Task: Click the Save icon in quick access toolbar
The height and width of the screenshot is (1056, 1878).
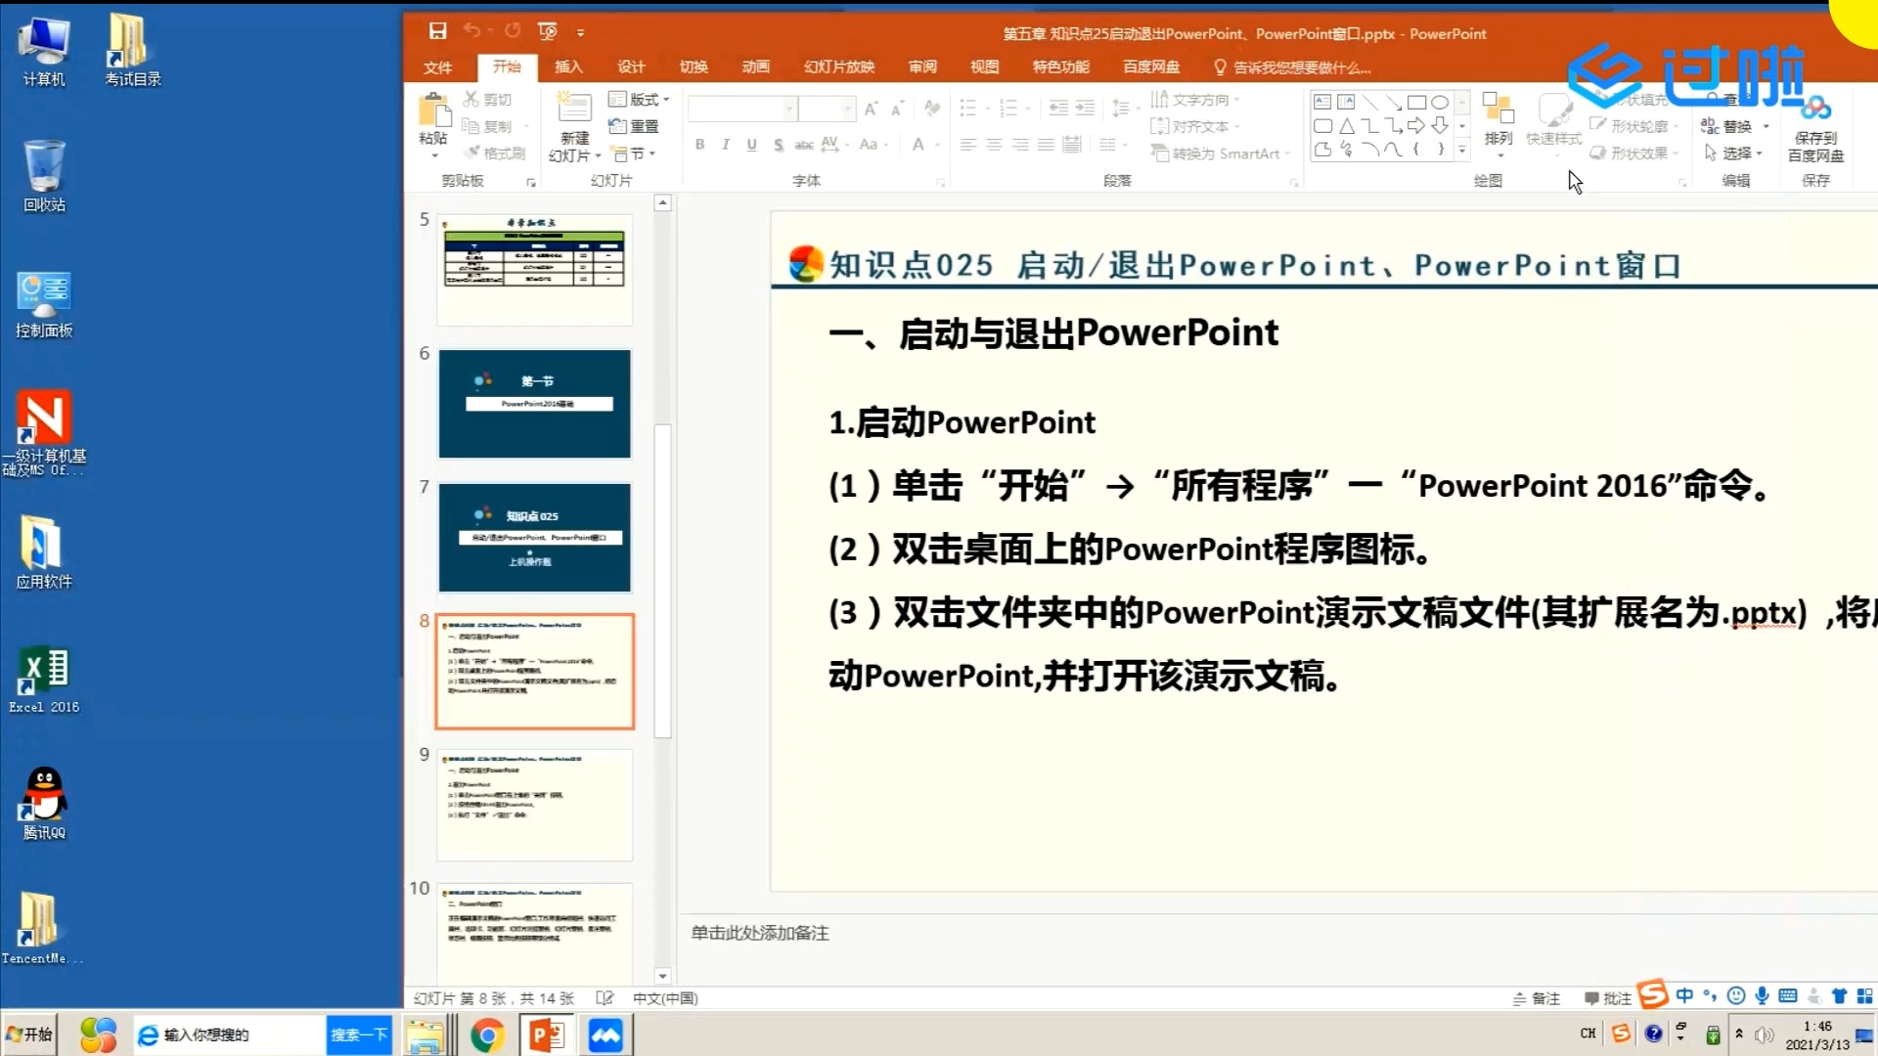Action: (437, 31)
